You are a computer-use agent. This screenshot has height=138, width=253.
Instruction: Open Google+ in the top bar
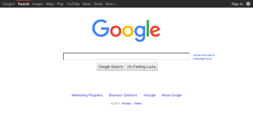9,4
